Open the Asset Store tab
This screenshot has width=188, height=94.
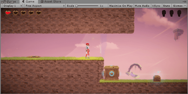(x=51, y=2)
